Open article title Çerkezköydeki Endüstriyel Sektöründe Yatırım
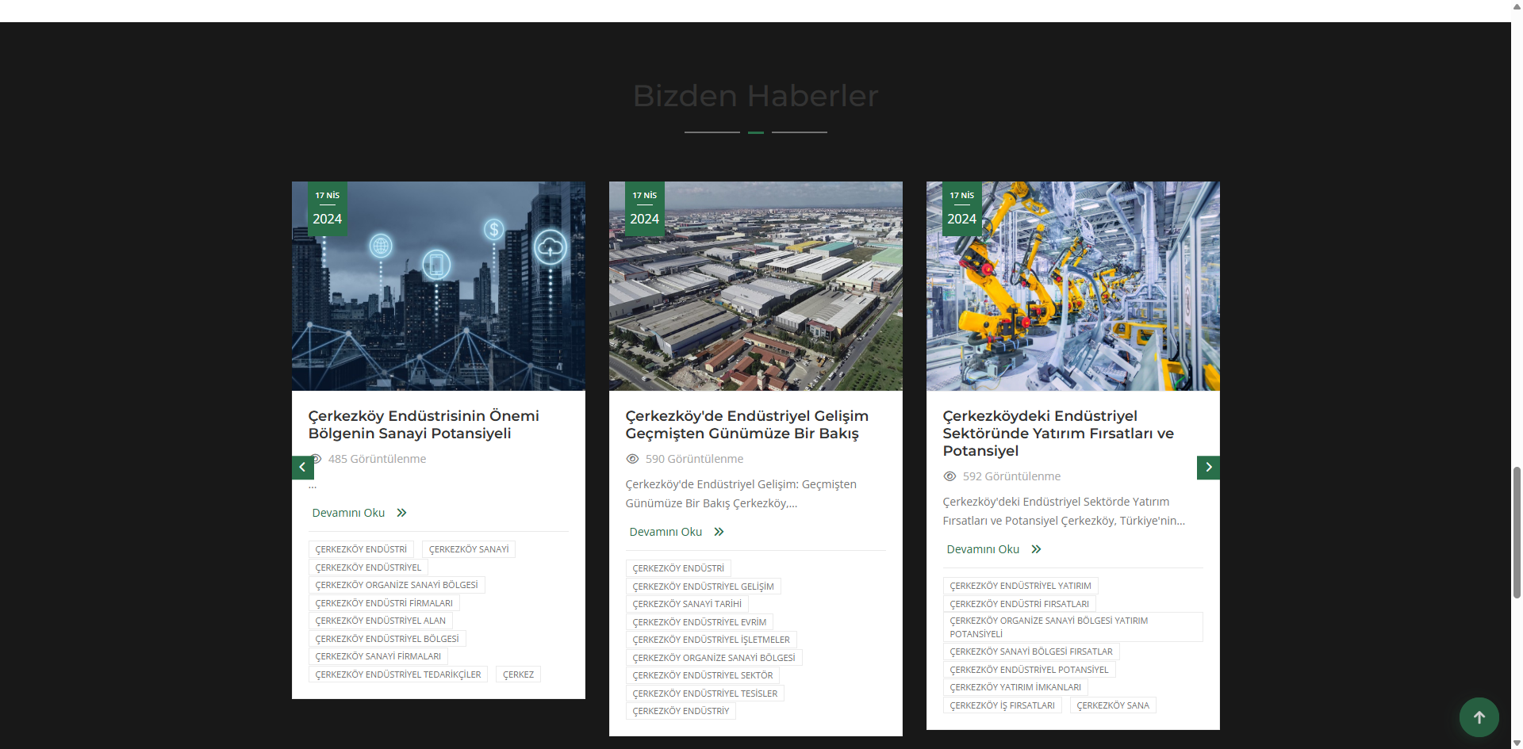Image resolution: width=1523 pixels, height=749 pixels. (x=1057, y=434)
